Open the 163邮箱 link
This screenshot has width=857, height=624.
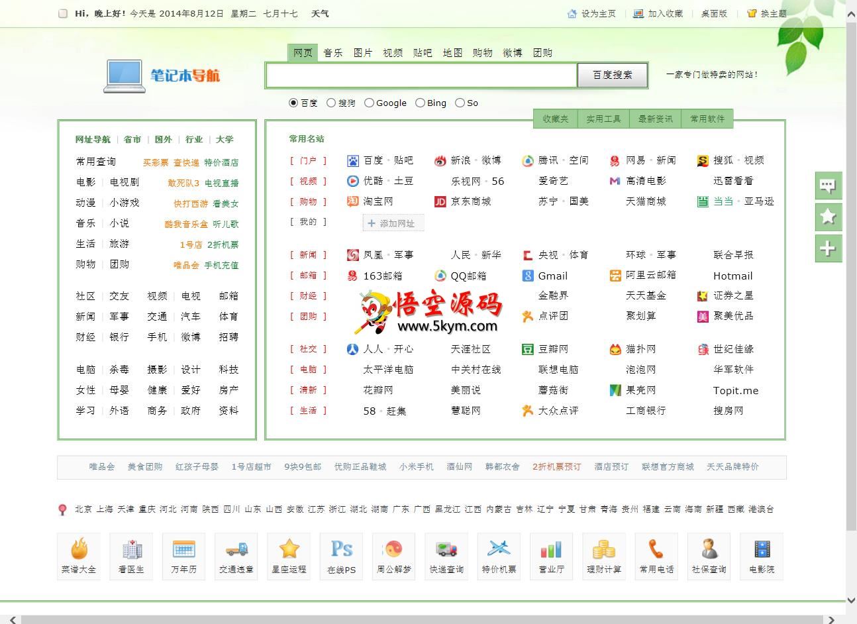tap(383, 276)
